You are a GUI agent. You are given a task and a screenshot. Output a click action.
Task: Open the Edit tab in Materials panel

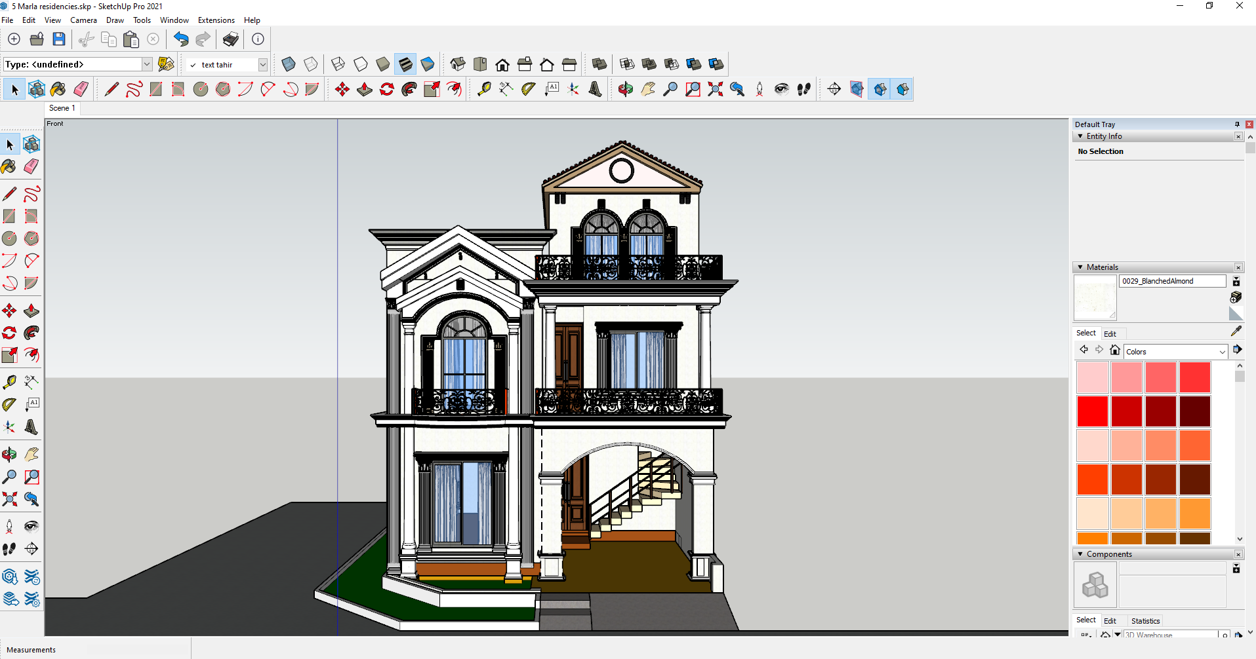(x=1110, y=333)
